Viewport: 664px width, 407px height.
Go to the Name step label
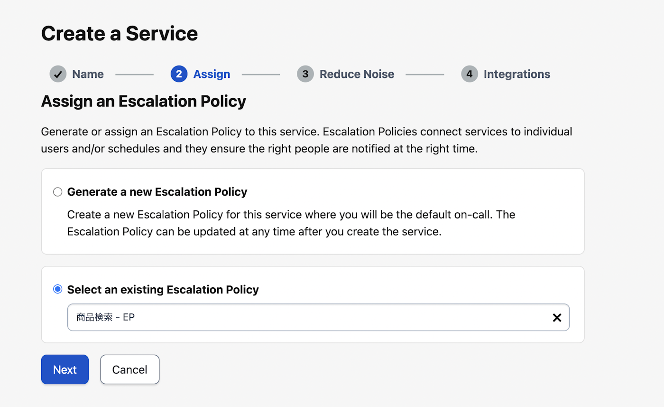[x=88, y=74]
